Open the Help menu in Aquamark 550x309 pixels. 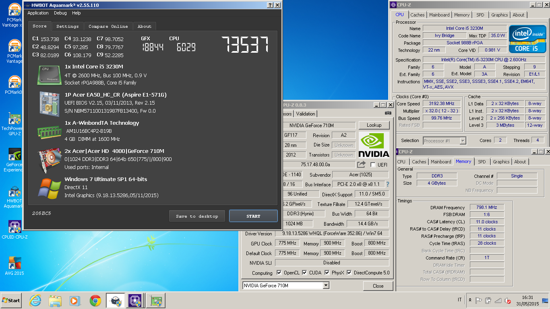point(77,13)
